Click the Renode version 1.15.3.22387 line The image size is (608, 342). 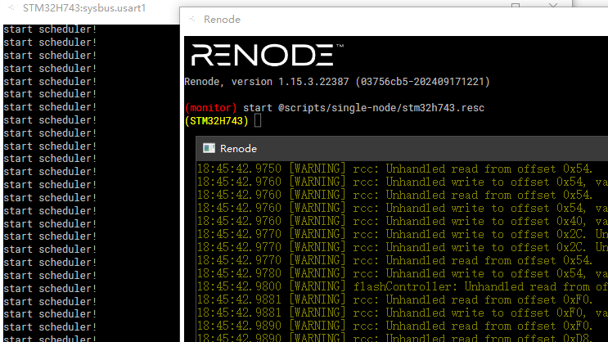point(337,82)
